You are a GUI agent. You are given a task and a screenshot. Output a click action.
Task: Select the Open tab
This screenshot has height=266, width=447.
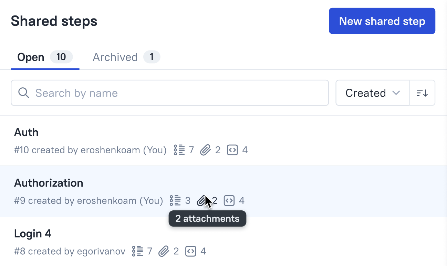click(31, 57)
